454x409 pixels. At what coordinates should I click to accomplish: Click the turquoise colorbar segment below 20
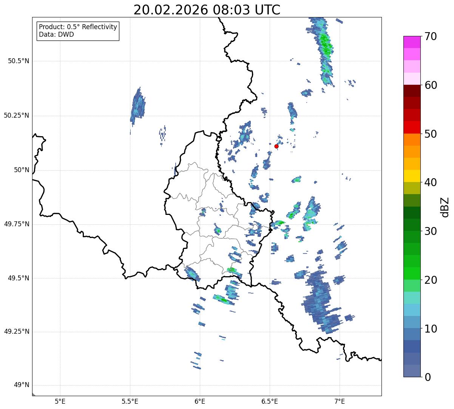pos(412,297)
